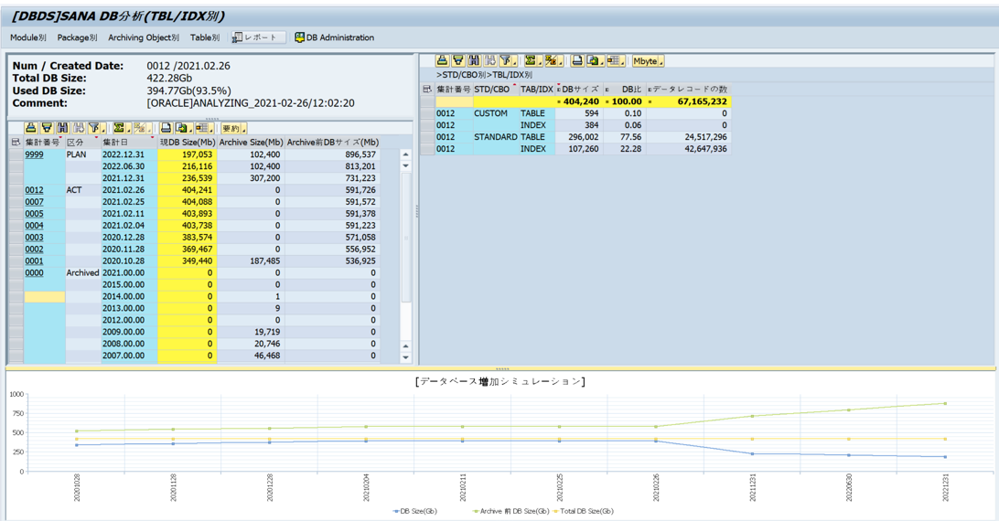Screen dimensions: 999x521
Task: Click the subtotals icon in right grid toolbar
Action: click(552, 60)
